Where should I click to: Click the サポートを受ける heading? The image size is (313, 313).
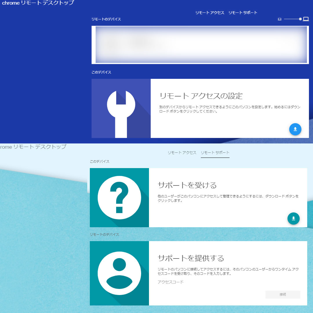187,185
